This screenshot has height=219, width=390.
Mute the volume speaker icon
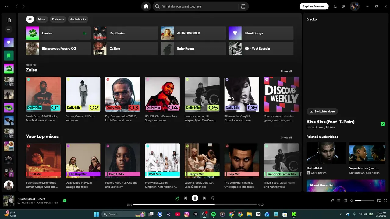(352, 200)
